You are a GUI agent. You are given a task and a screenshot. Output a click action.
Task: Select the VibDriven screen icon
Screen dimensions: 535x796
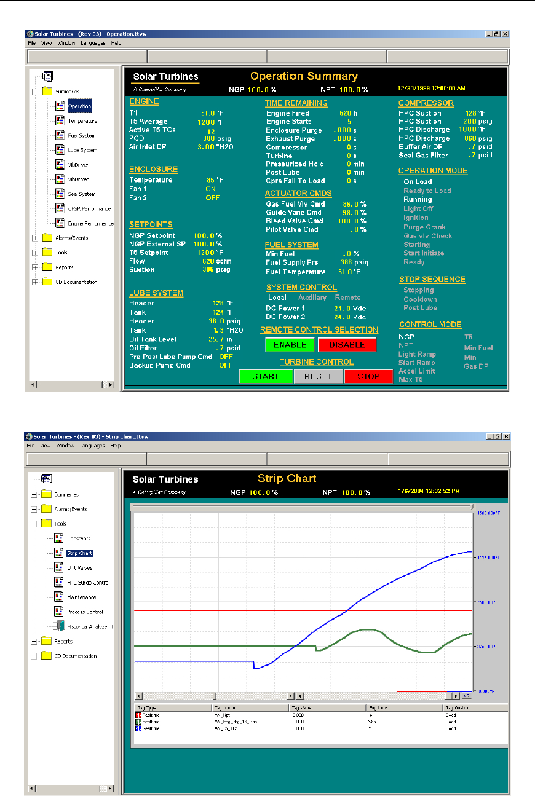[x=60, y=179]
